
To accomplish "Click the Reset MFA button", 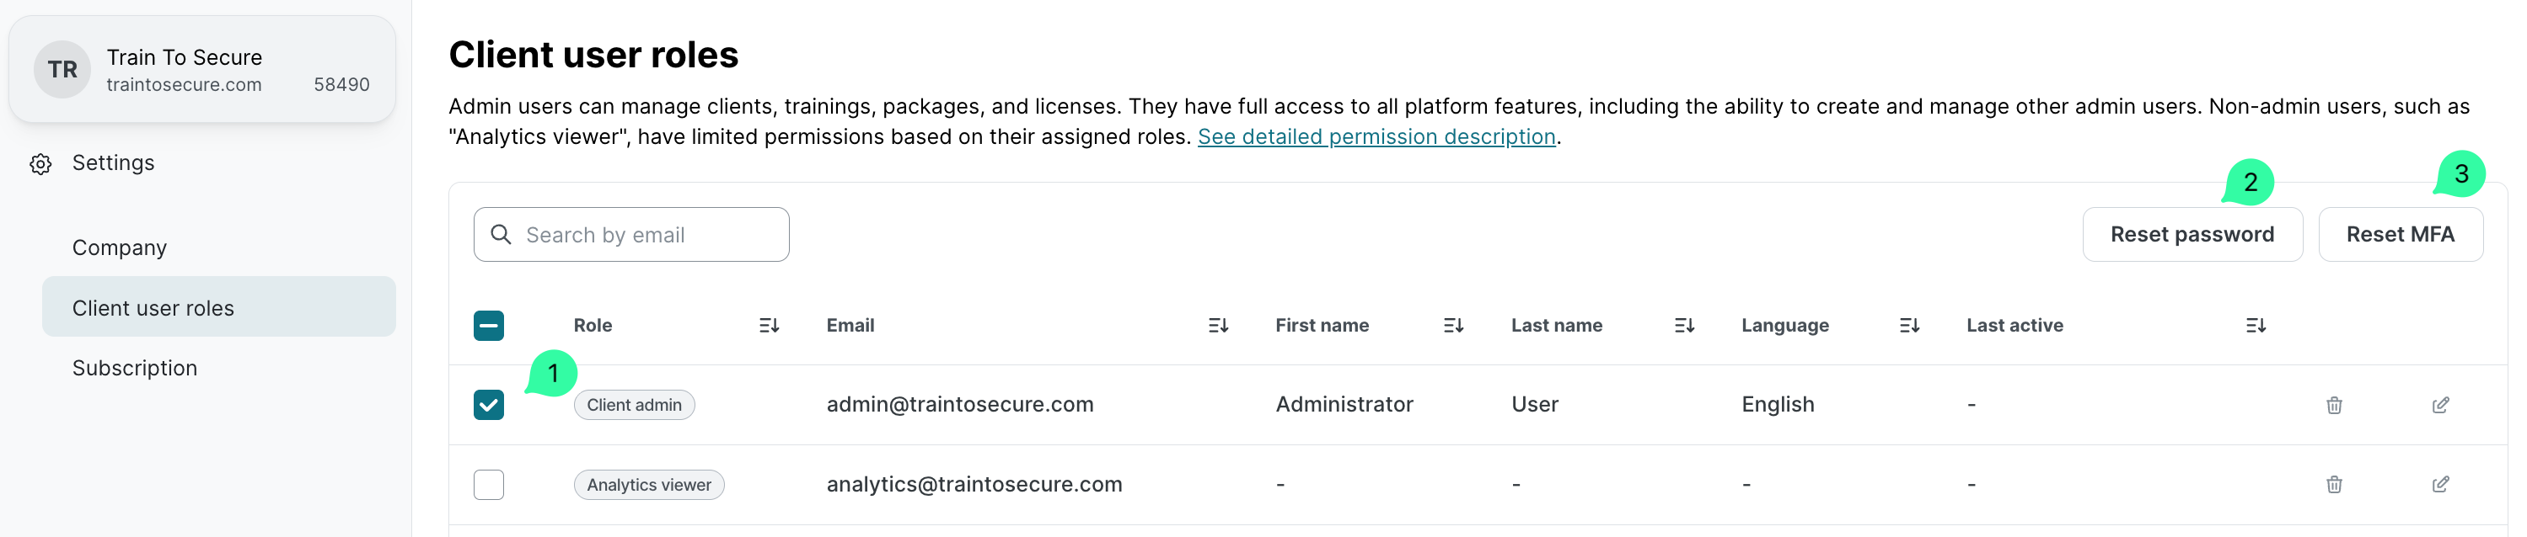I will [2400, 234].
